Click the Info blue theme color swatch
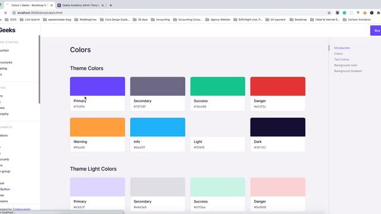 (x=157, y=127)
